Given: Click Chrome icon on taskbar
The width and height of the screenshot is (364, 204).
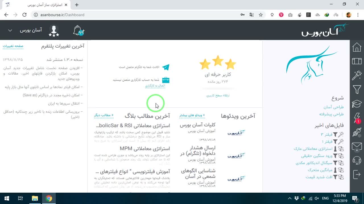Looking at the screenshot, I should tap(49, 198).
